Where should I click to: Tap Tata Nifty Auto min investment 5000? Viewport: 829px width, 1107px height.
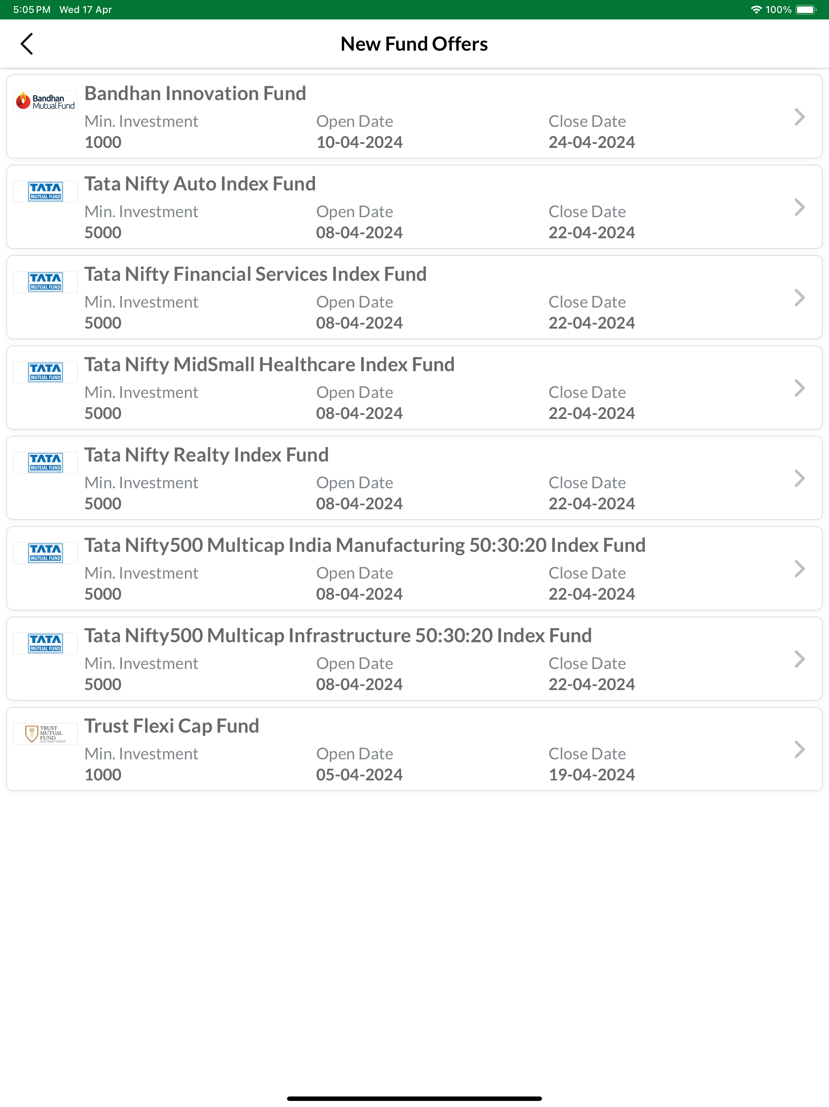[x=103, y=233]
